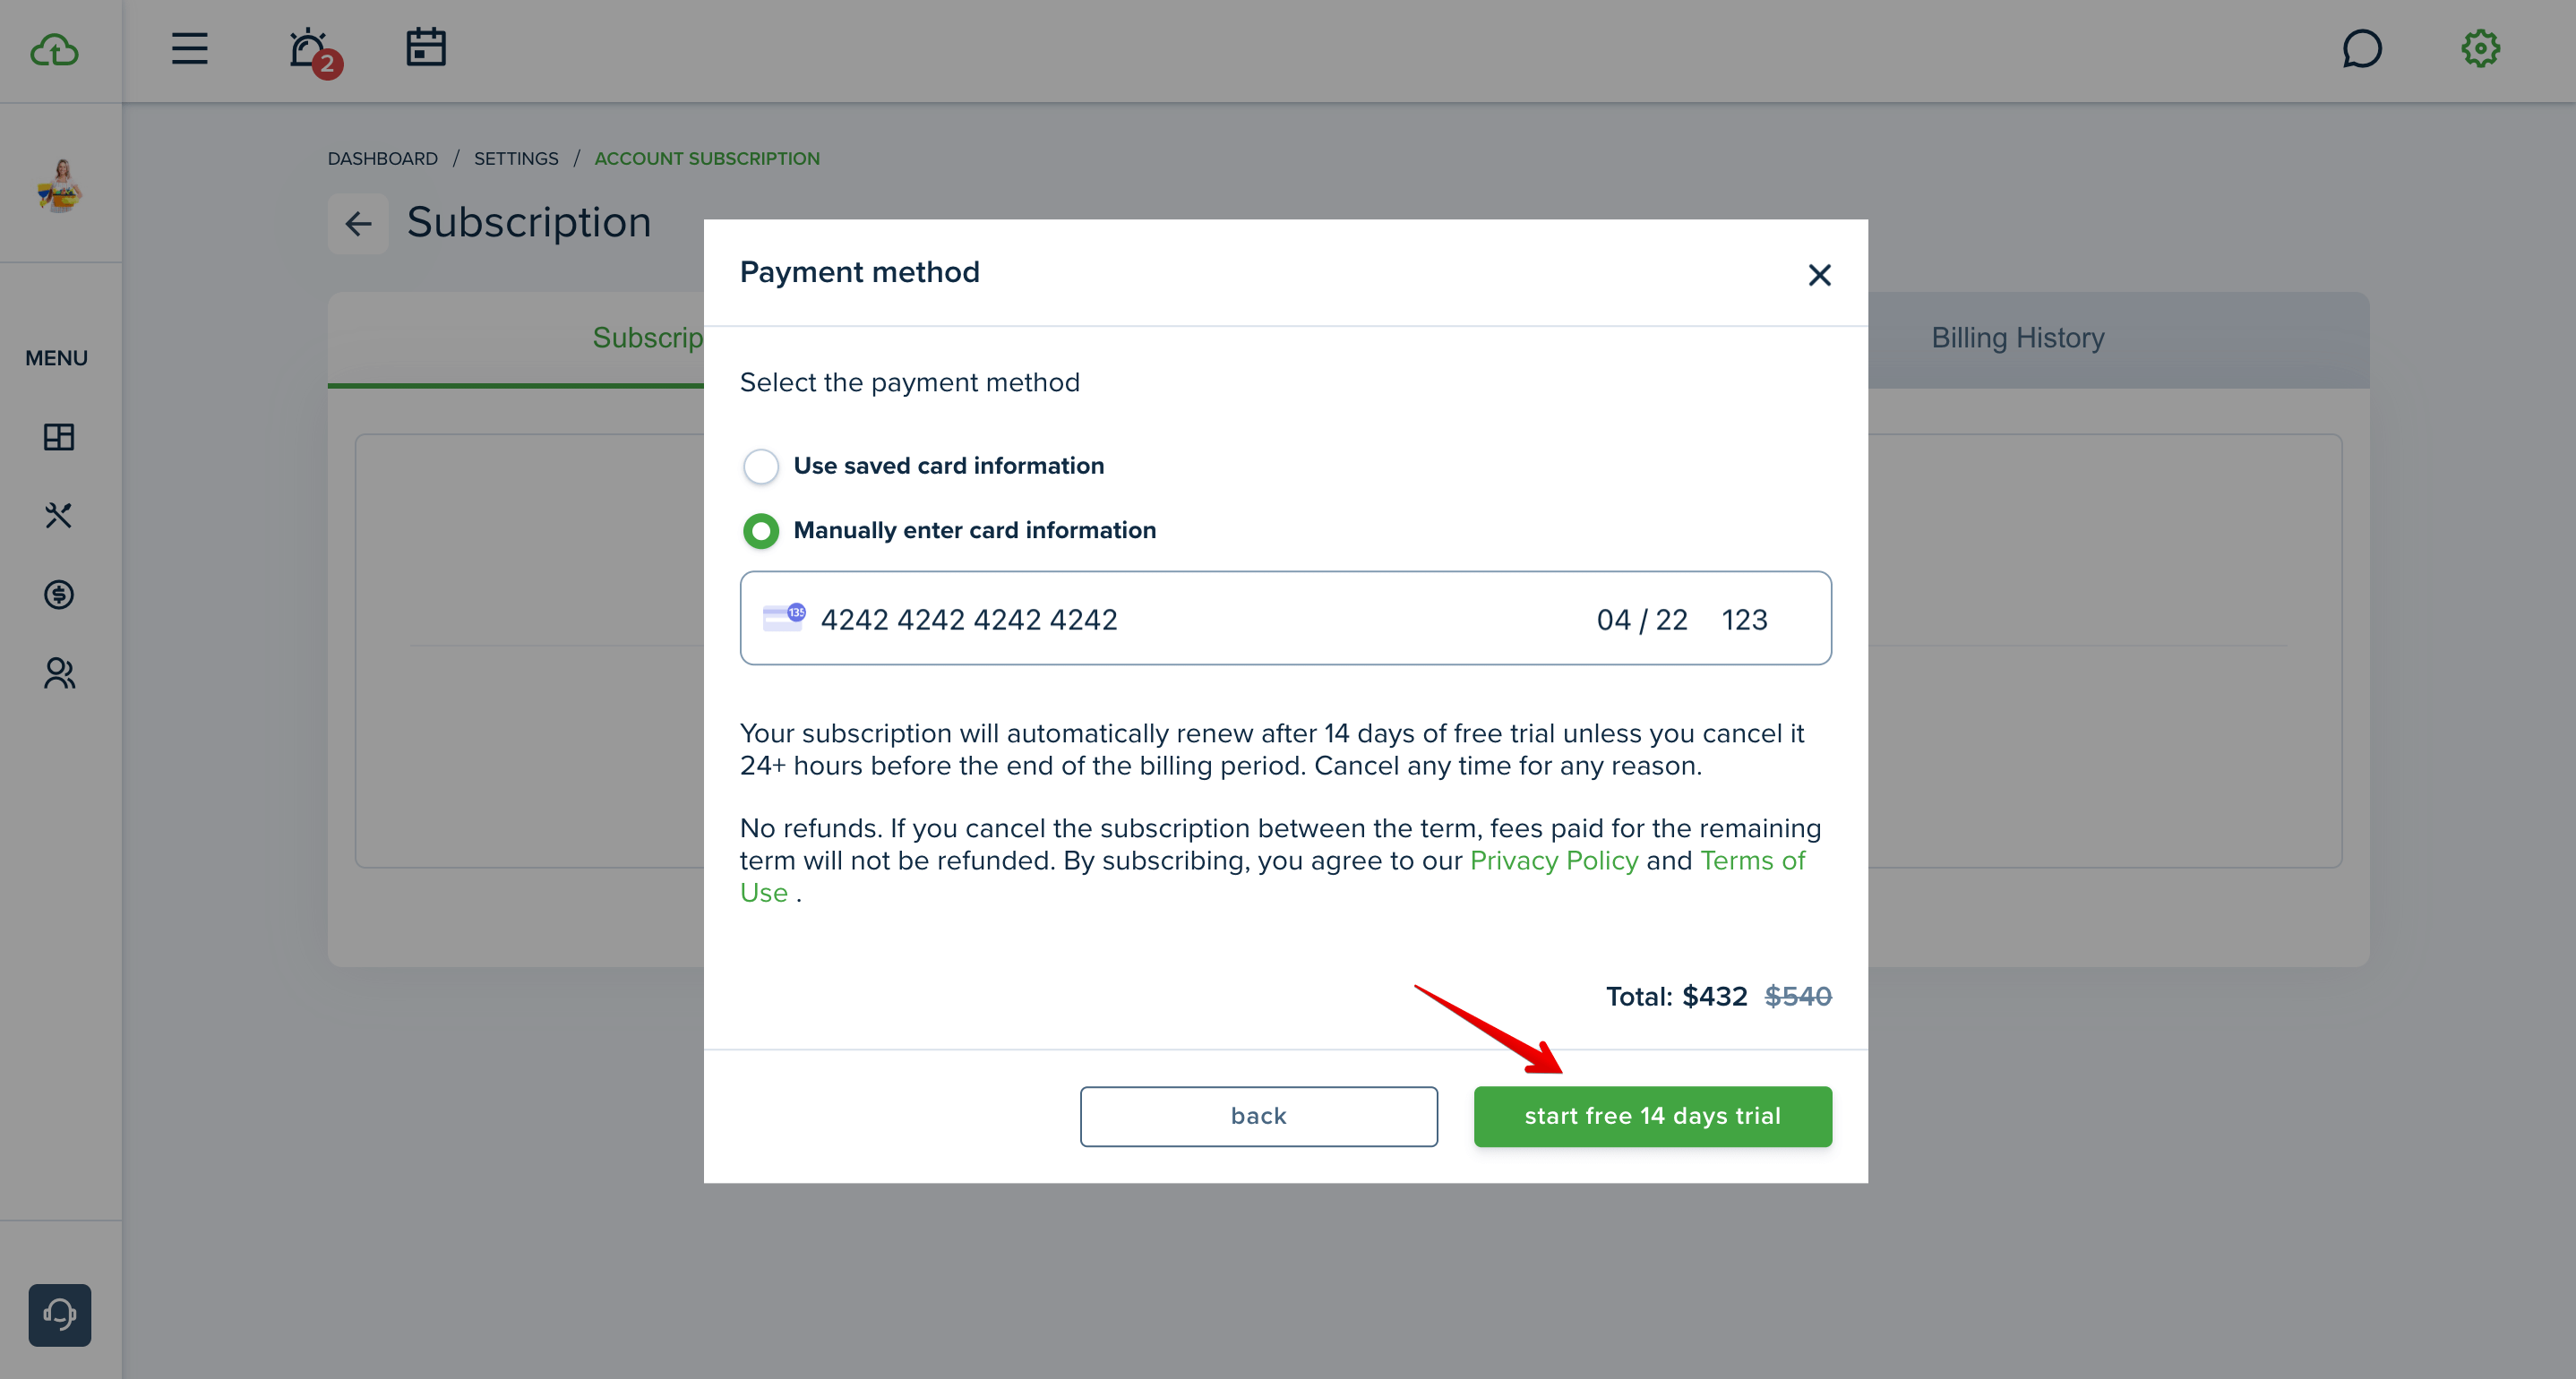
Task: Open the dashboard grid sidebar icon
Action: tap(59, 437)
